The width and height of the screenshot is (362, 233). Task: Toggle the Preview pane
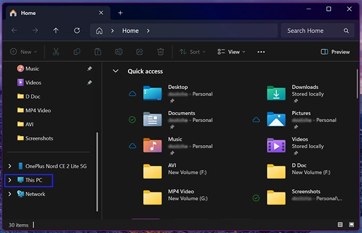coord(335,52)
